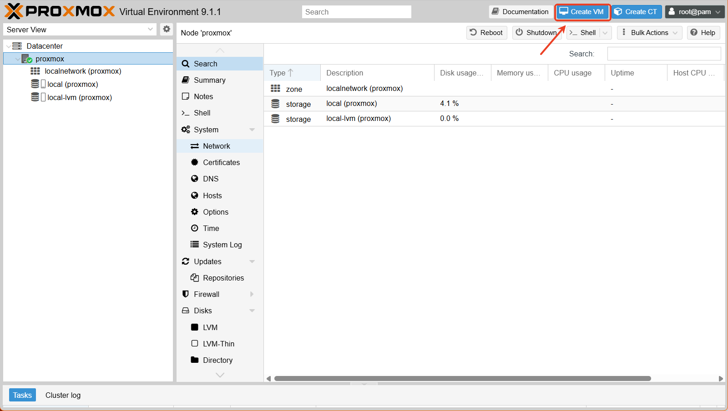The width and height of the screenshot is (728, 411).
Task: Click the Reboot node button
Action: (x=486, y=33)
